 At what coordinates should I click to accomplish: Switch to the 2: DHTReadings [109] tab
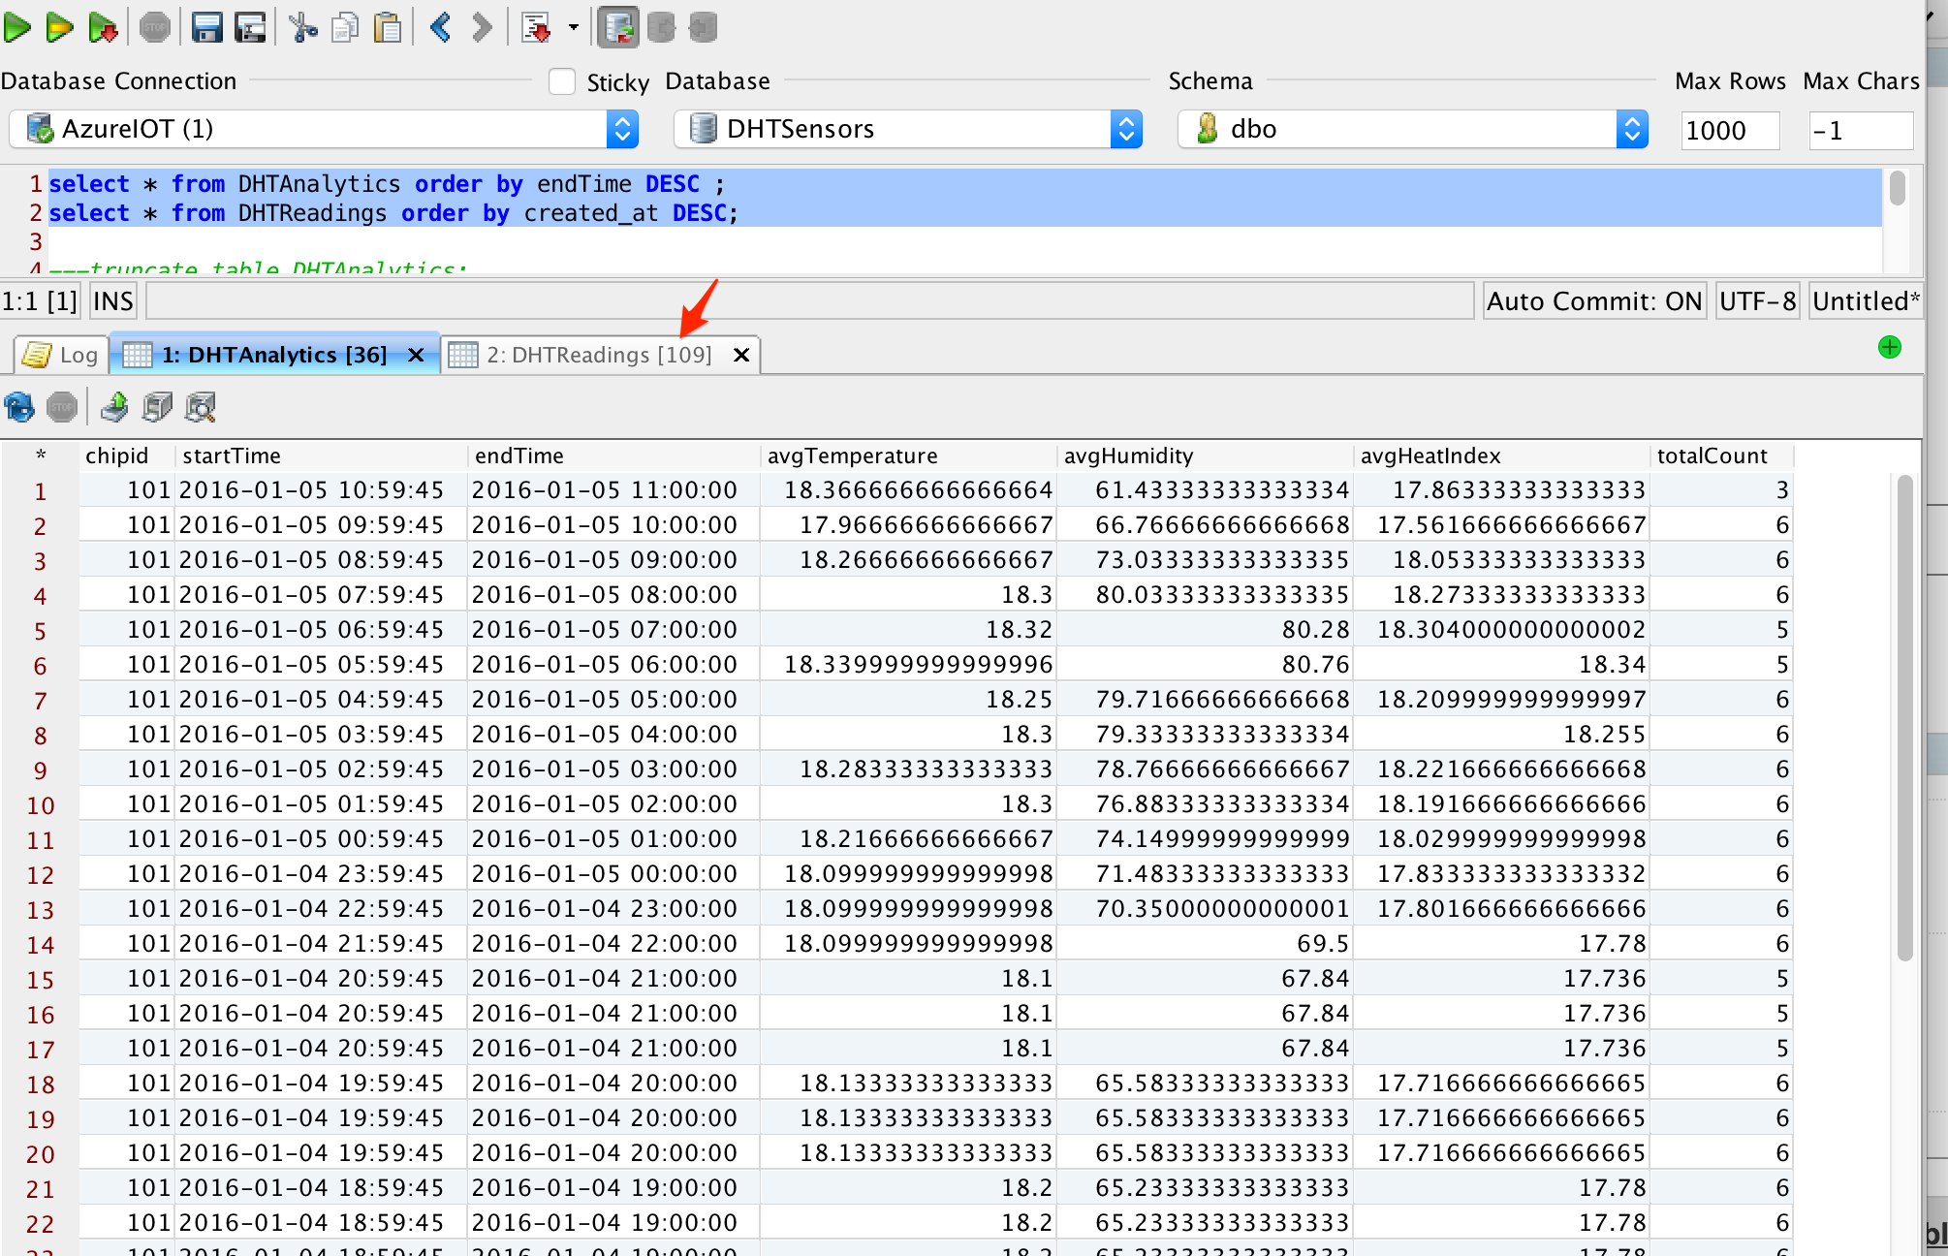click(599, 355)
